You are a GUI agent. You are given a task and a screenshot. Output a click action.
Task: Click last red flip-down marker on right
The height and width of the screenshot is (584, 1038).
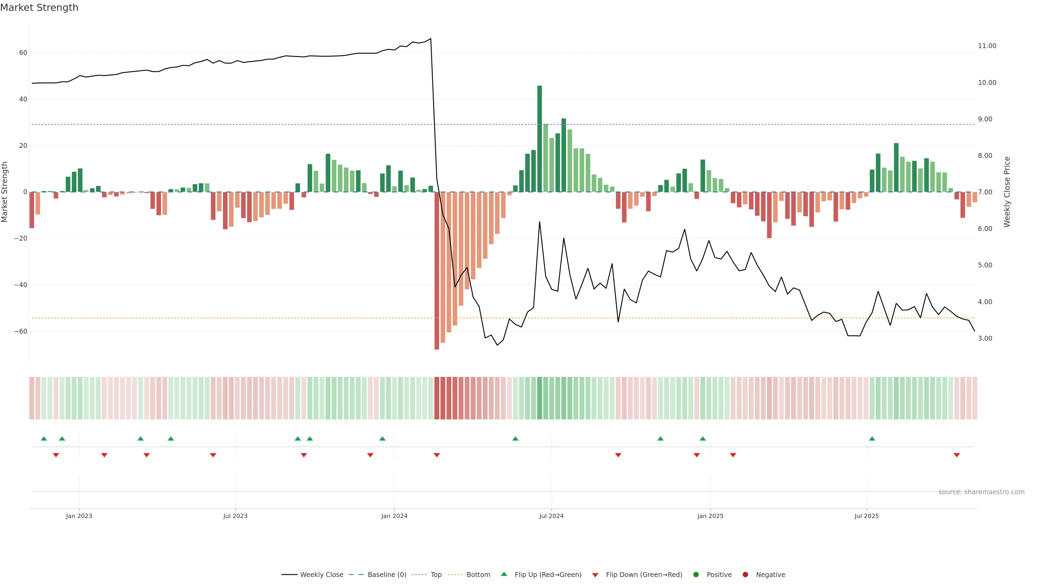[x=957, y=455]
